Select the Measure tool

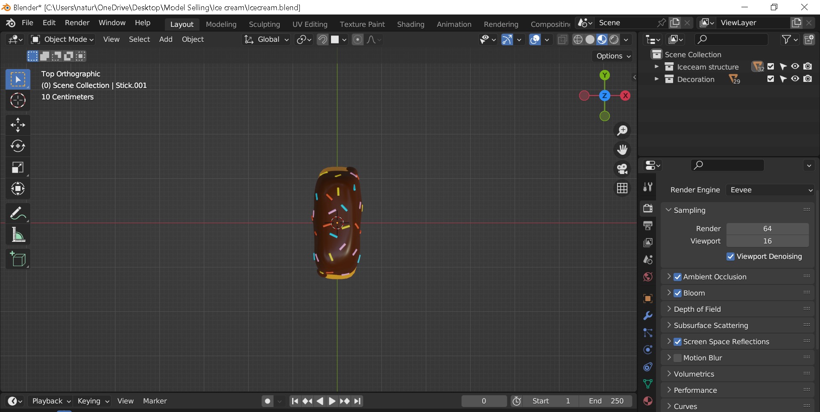[18, 235]
